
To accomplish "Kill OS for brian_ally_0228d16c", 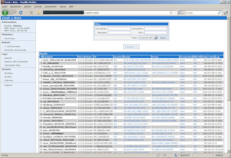I will [x=195, y=79].
